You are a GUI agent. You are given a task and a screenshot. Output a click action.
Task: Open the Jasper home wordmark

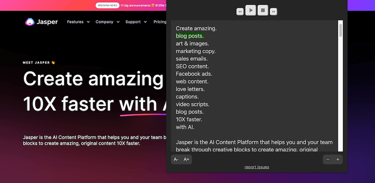(47, 22)
